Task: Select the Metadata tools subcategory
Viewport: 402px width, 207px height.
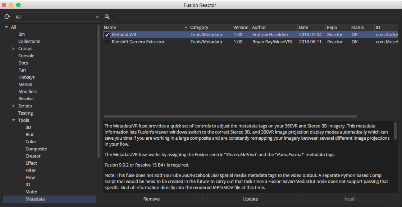Action: pos(35,199)
